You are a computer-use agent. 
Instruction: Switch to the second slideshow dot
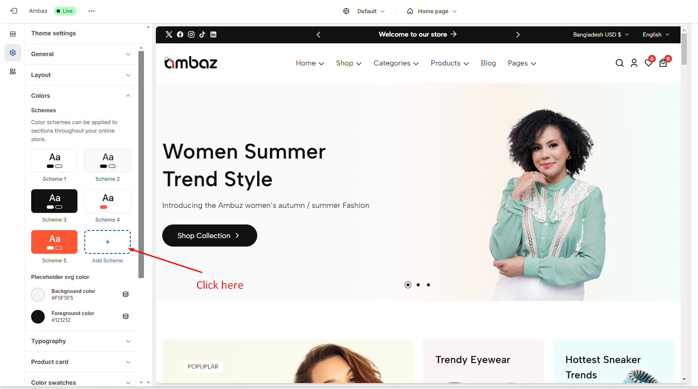(418, 285)
